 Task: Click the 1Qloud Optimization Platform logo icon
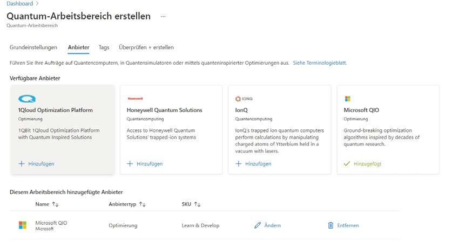pos(26,99)
